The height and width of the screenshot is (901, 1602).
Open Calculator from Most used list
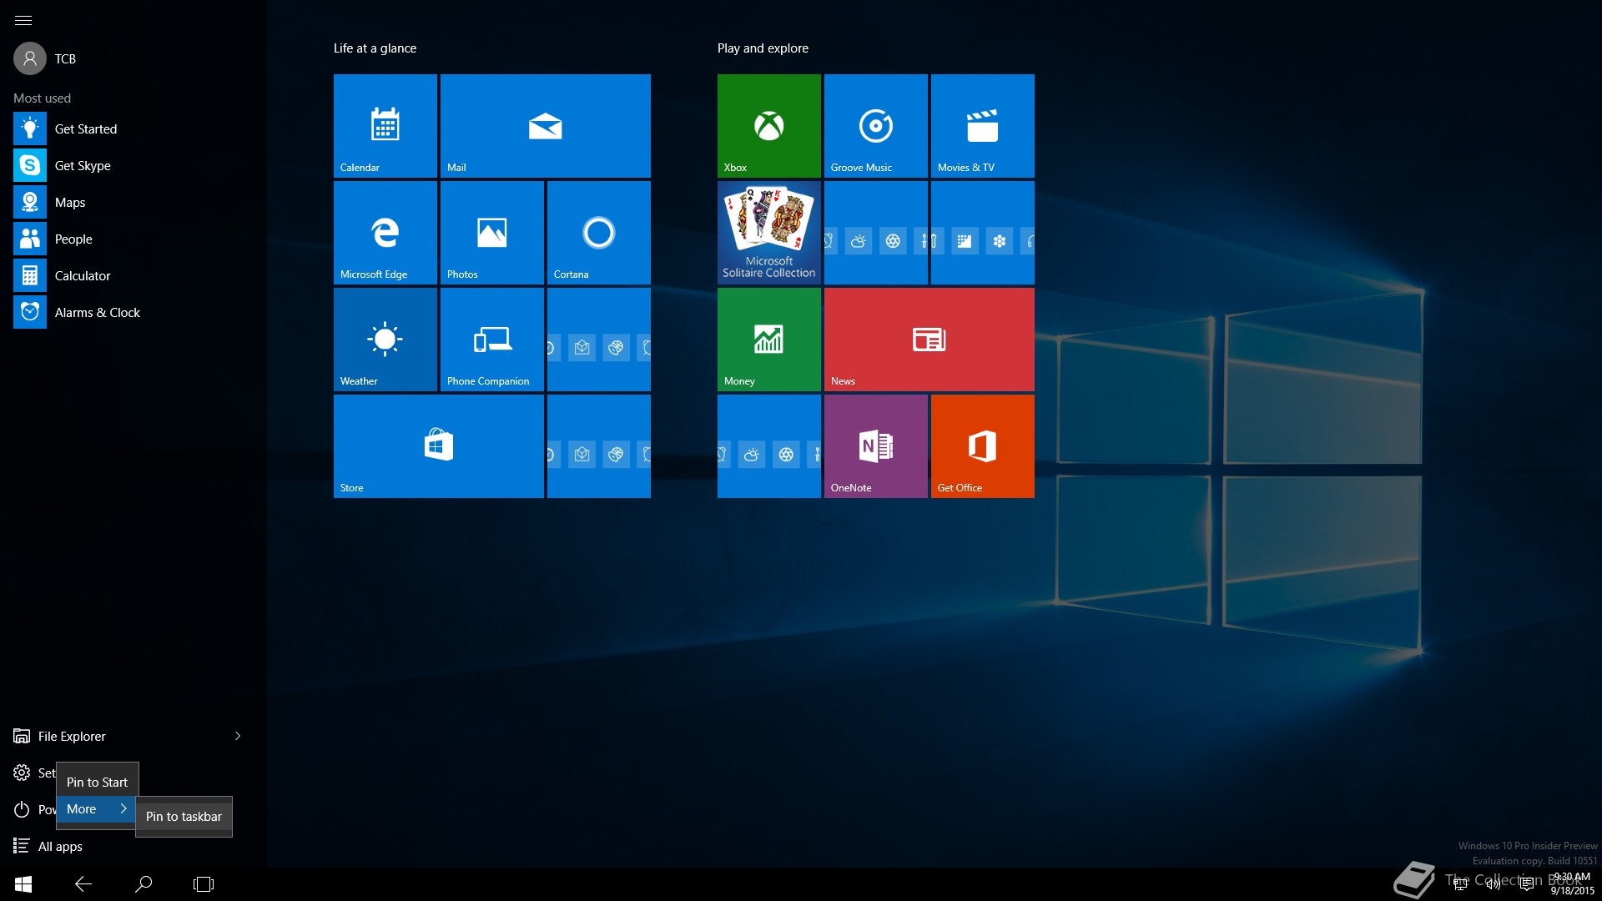pos(133,275)
